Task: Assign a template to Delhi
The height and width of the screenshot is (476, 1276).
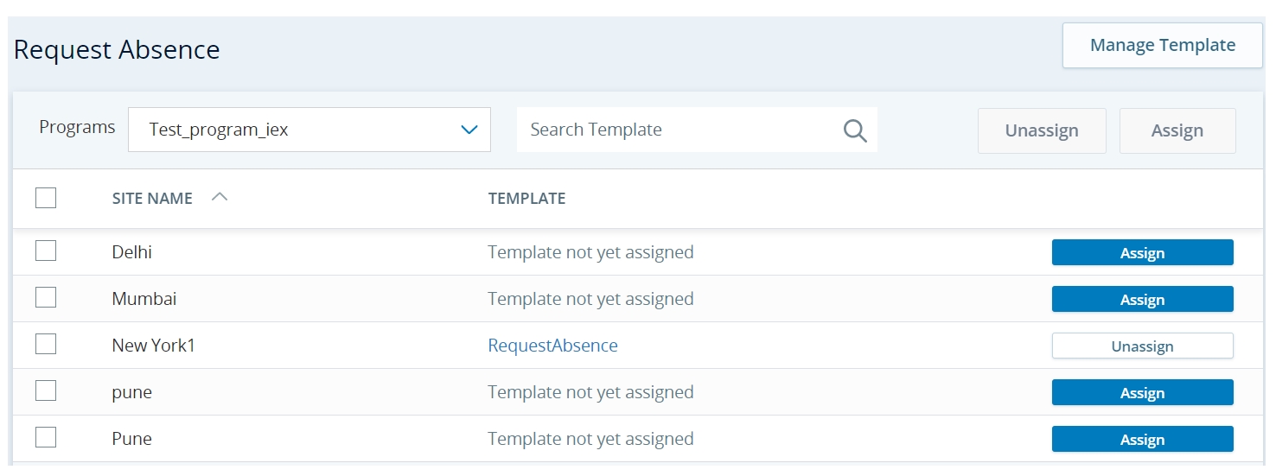Action: coord(1142,253)
